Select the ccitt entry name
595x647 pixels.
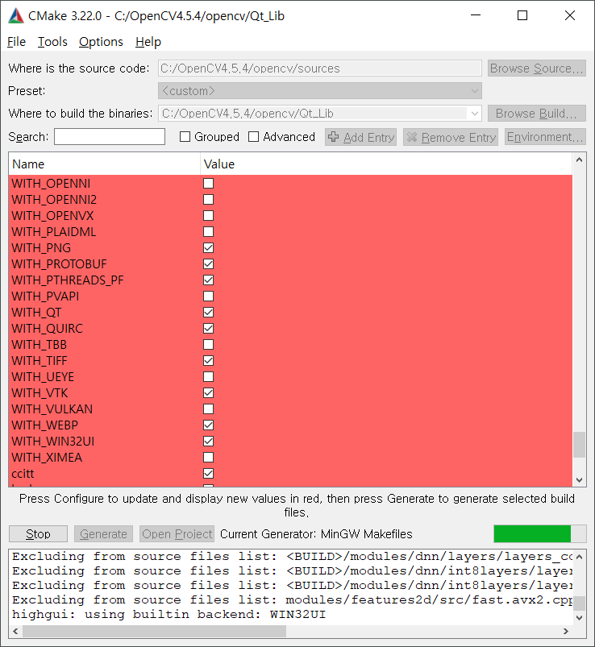[23, 473]
